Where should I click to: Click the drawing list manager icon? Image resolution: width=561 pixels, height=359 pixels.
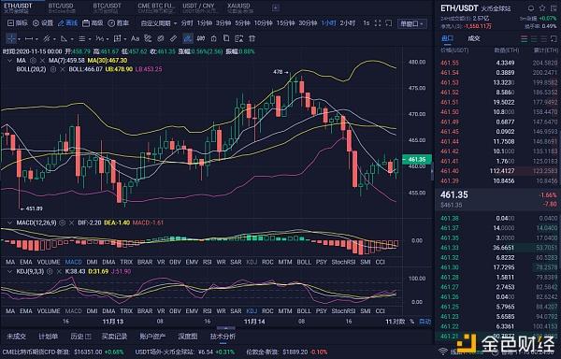tap(239, 38)
